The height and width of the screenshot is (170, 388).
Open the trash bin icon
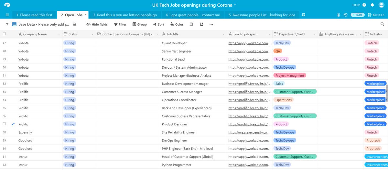pyautogui.click(x=339, y=15)
